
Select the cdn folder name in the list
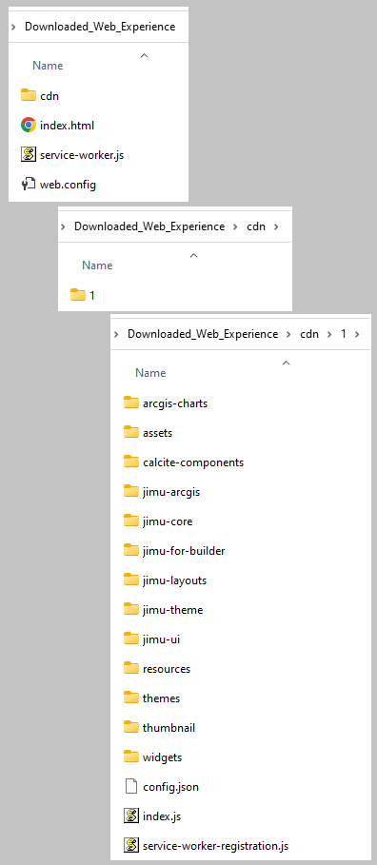click(50, 95)
